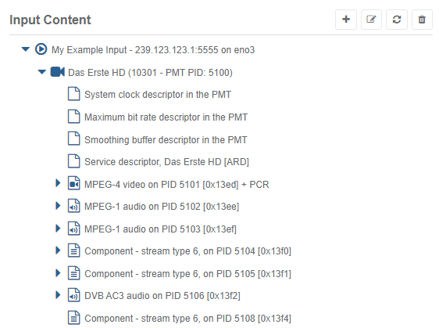The height and width of the screenshot is (328, 439).
Task: Click the video file icon for PID 5101
Action: (74, 183)
